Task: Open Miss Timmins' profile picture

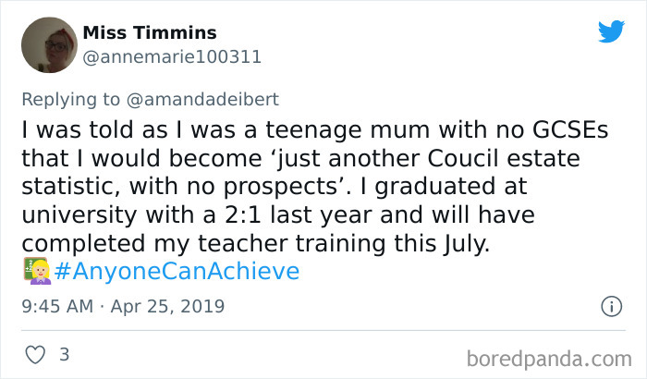Action: [x=47, y=44]
